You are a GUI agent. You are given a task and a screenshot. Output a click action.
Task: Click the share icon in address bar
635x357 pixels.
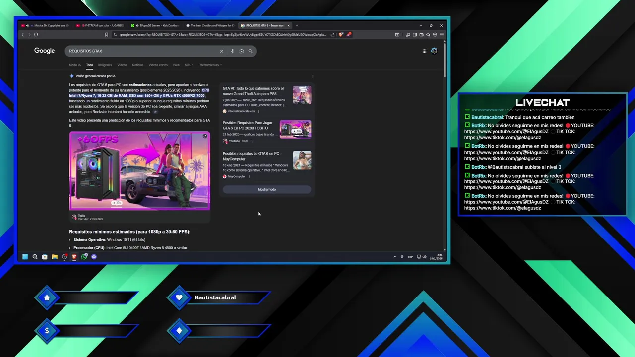(332, 35)
